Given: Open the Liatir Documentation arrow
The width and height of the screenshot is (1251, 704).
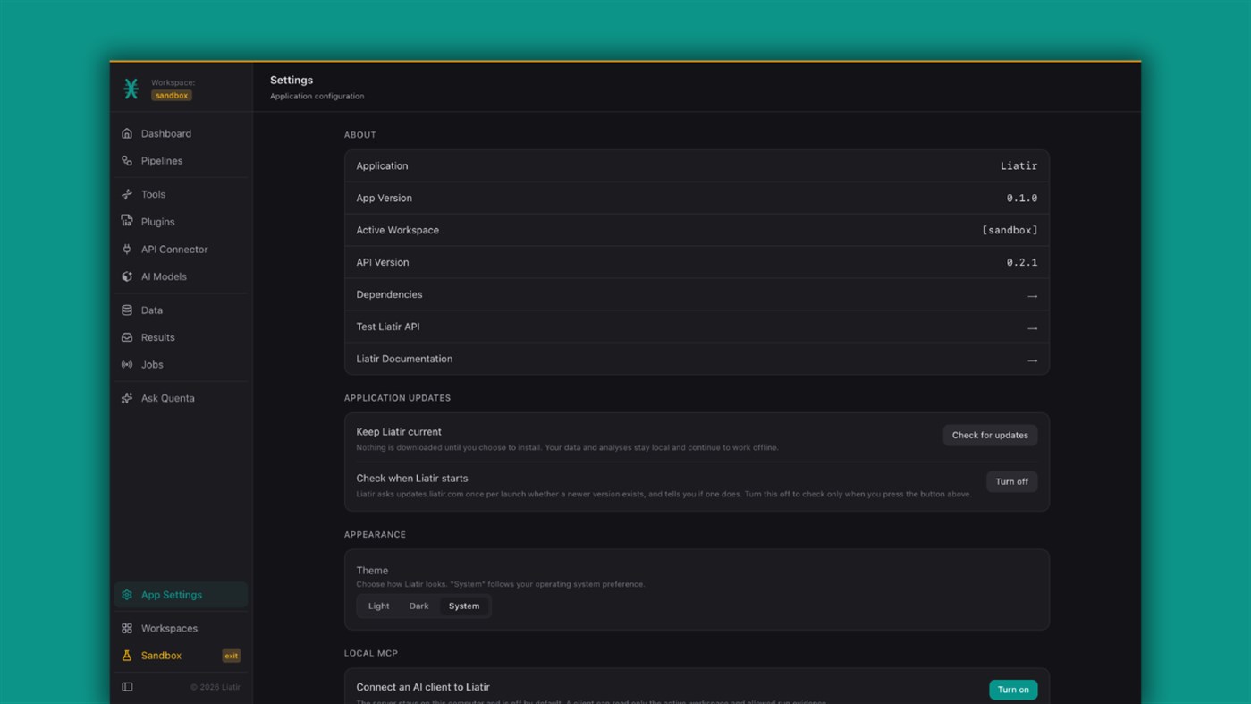Looking at the screenshot, I should click(1032, 360).
